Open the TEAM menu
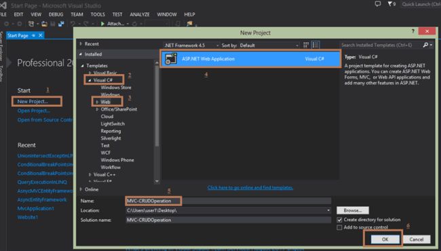 (77, 14)
